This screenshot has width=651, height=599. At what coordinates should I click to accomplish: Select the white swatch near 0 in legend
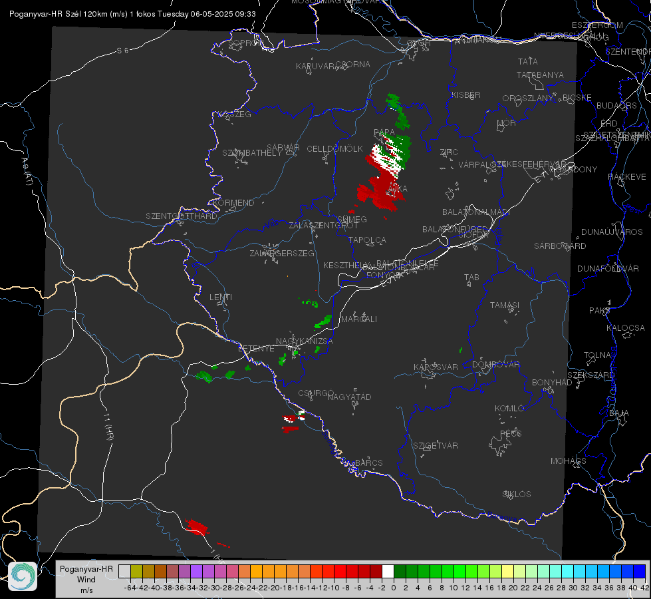pos(388,572)
